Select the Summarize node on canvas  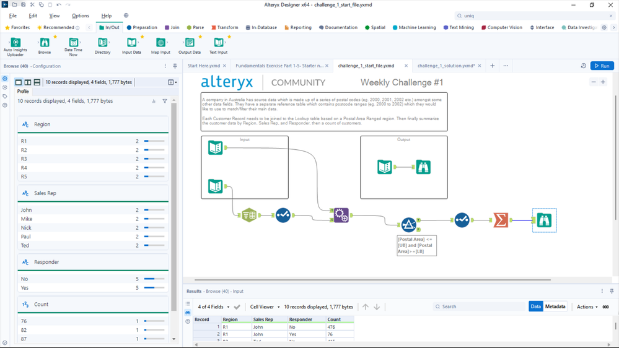coord(501,220)
